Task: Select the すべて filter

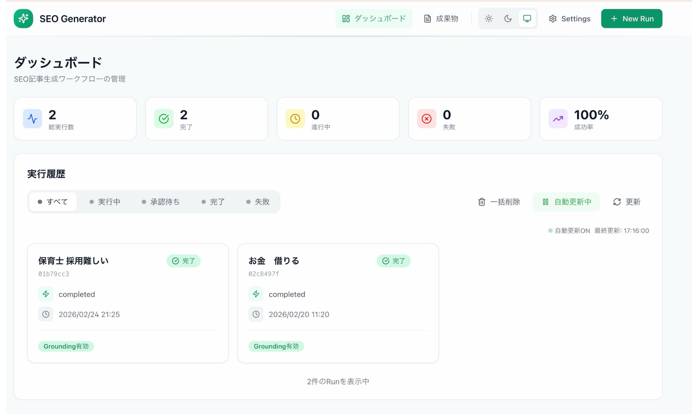Action: pos(53,202)
